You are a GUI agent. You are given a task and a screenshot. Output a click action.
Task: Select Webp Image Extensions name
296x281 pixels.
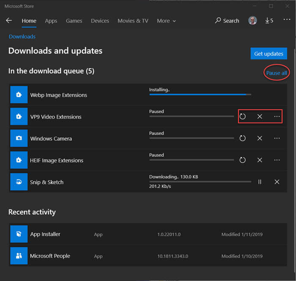(58, 95)
